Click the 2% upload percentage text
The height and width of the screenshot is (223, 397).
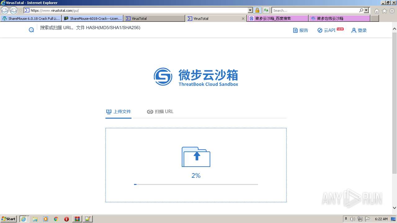196,176
